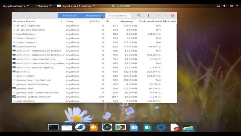Select the gnome-session-binary process
Screen dimensions: 241x136
94,84
